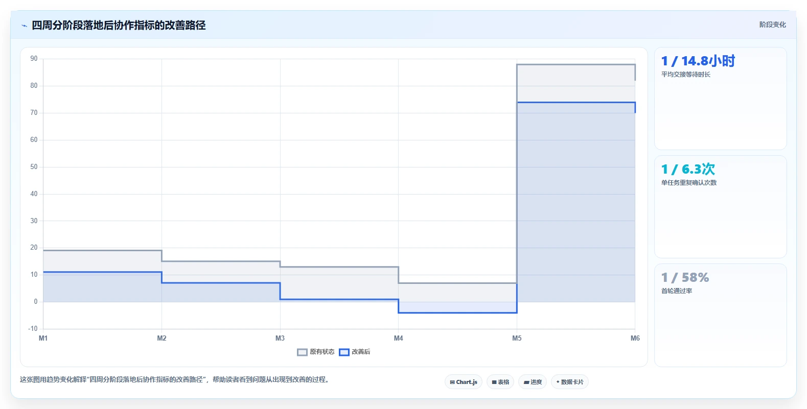The image size is (807, 409).
Task: Click the 数据卡片 tag diamond icon
Action: (558, 382)
